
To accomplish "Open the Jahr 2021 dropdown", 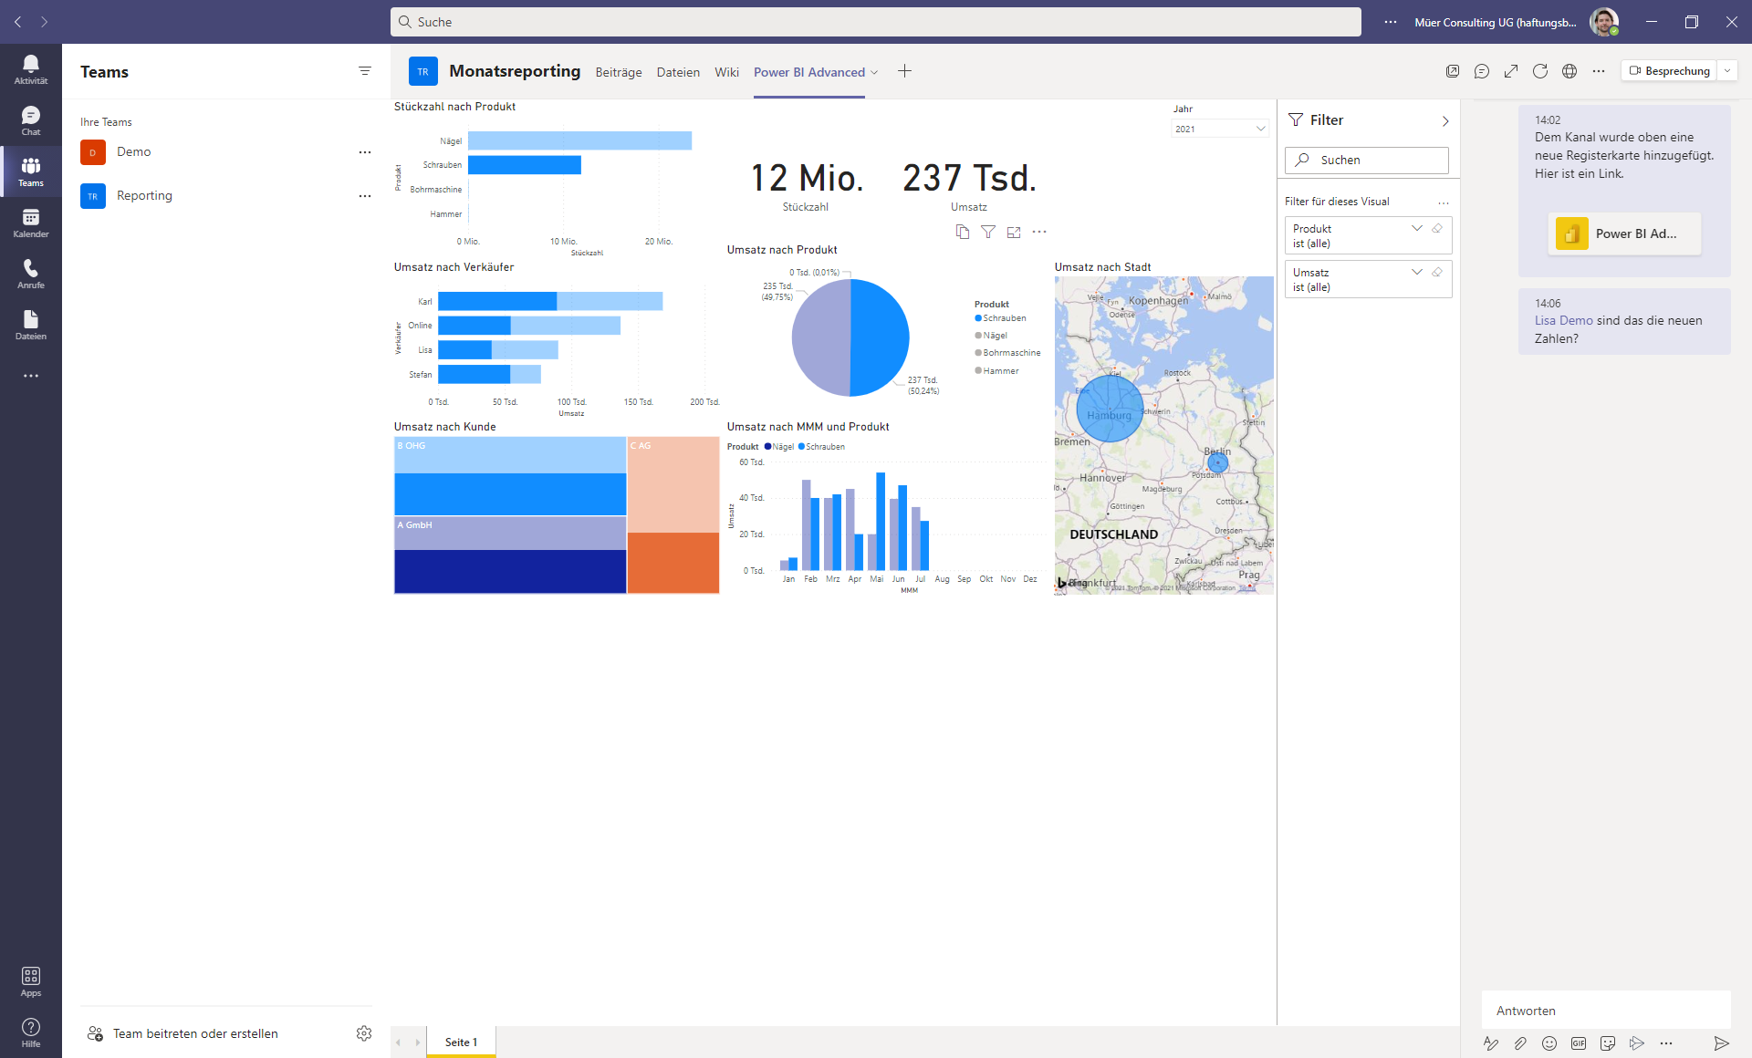I will [x=1220, y=129].
